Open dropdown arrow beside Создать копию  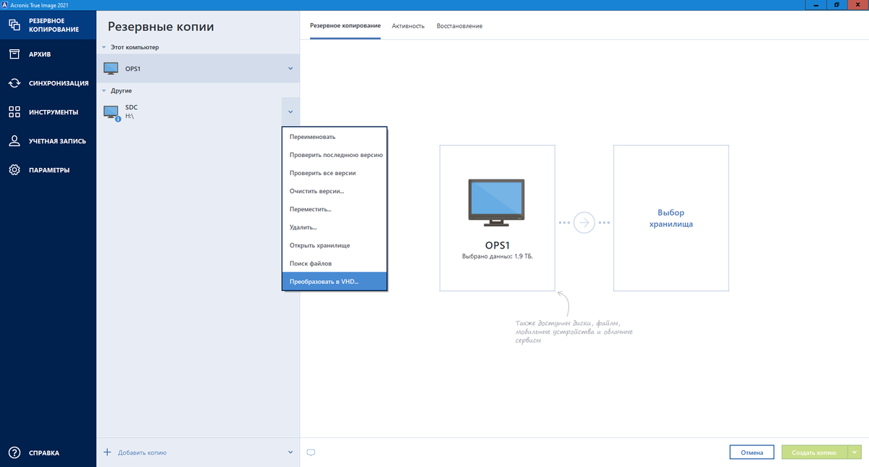pos(855,453)
